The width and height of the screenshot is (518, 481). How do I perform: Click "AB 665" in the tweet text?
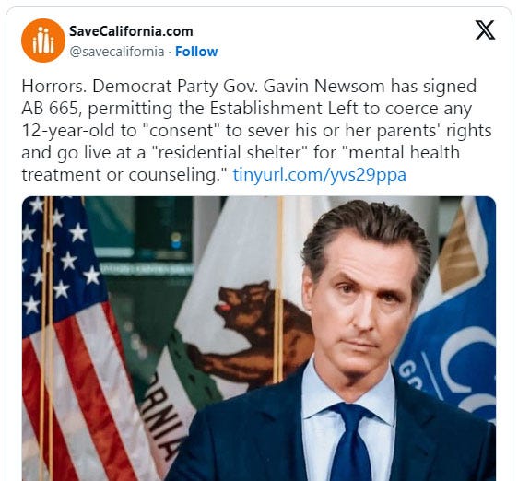click(x=49, y=109)
